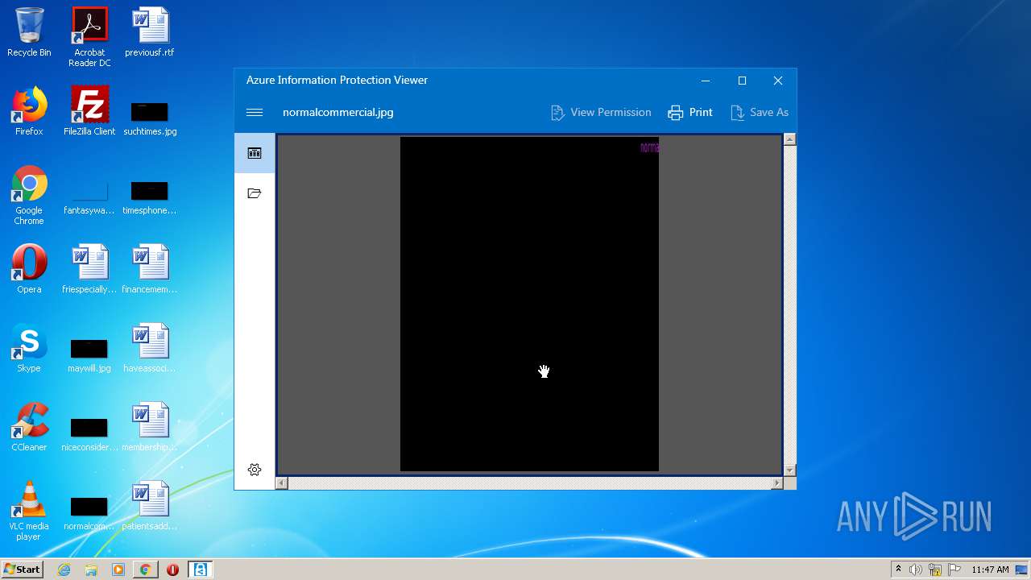Select the Recycle Bin desktop icon
The image size is (1031, 580).
point(29,32)
